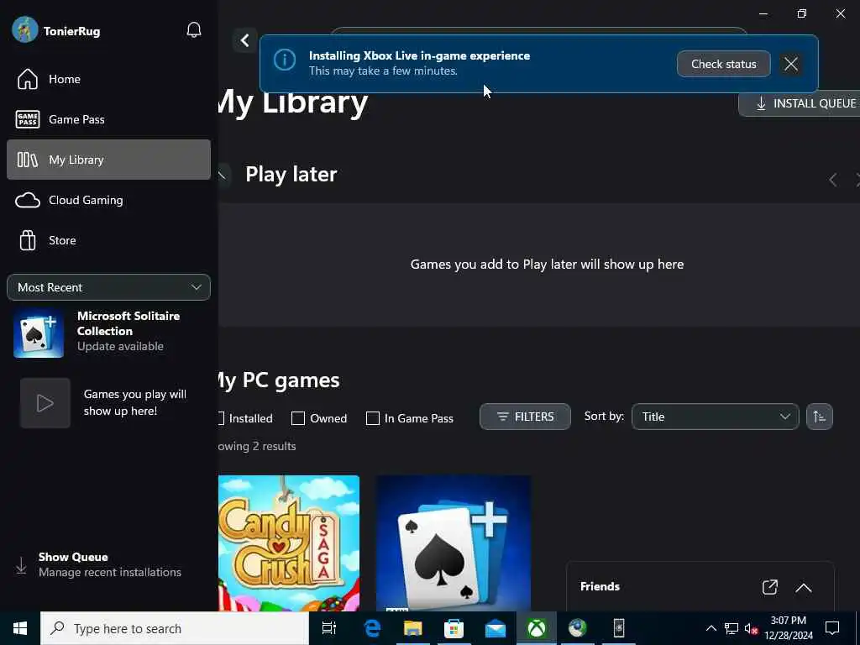
Task: Open the network tray icon
Action: click(732, 628)
